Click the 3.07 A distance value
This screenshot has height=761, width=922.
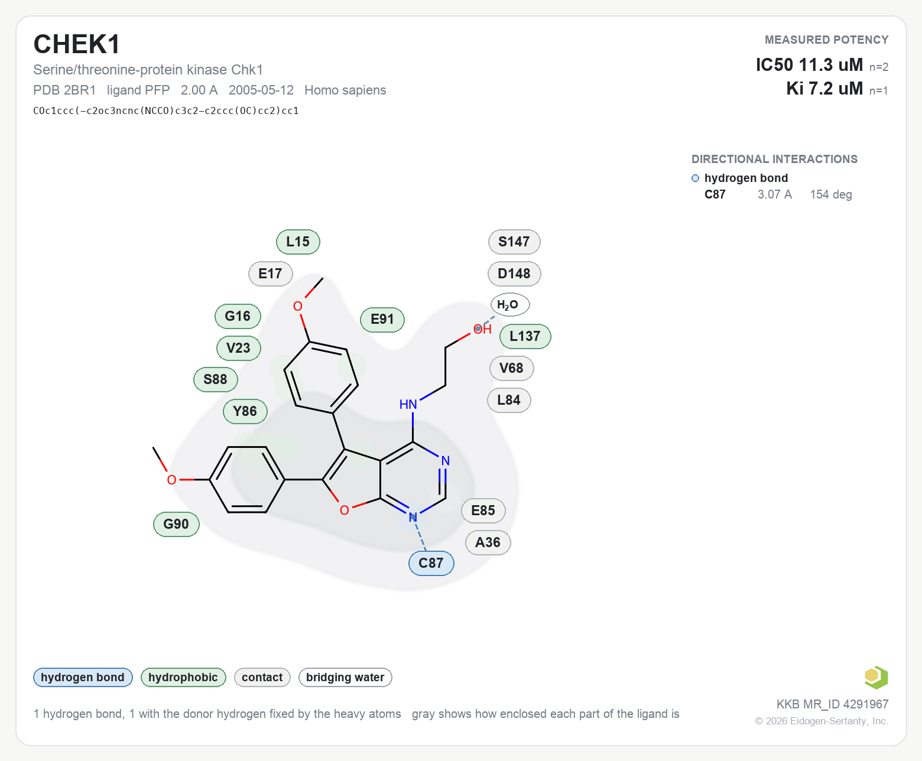point(775,194)
